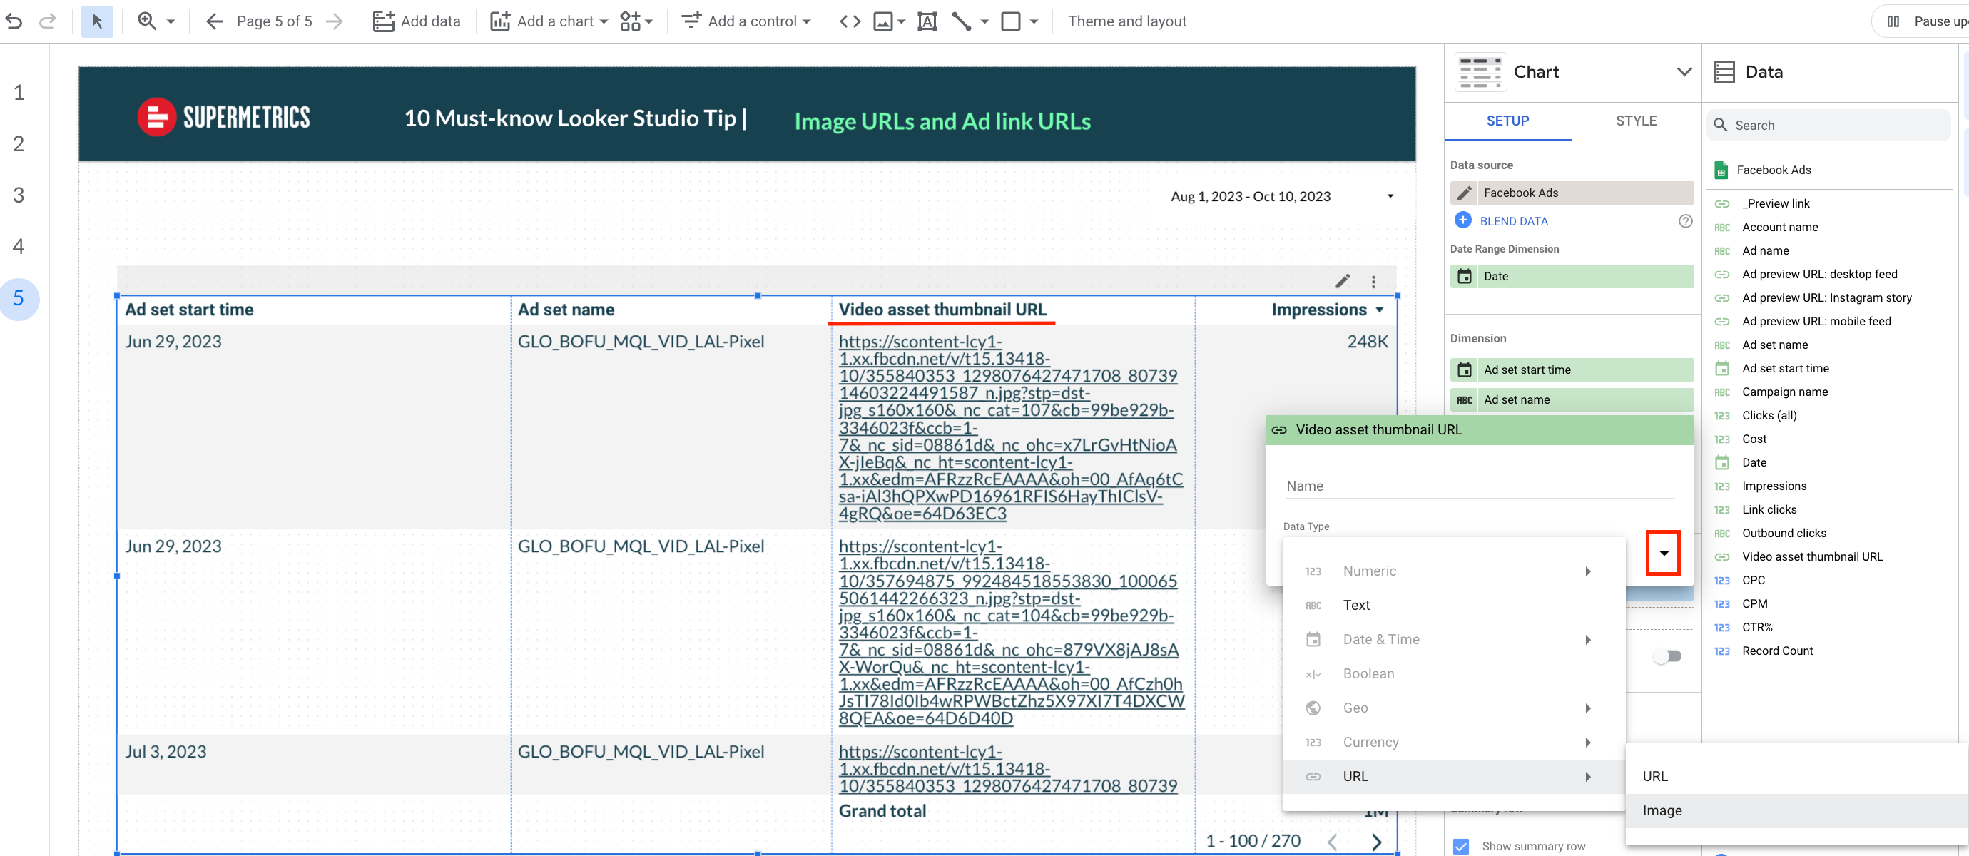Open the Data Type dropdown arrow
Viewport: 1969px width, 856px height.
click(x=1663, y=553)
